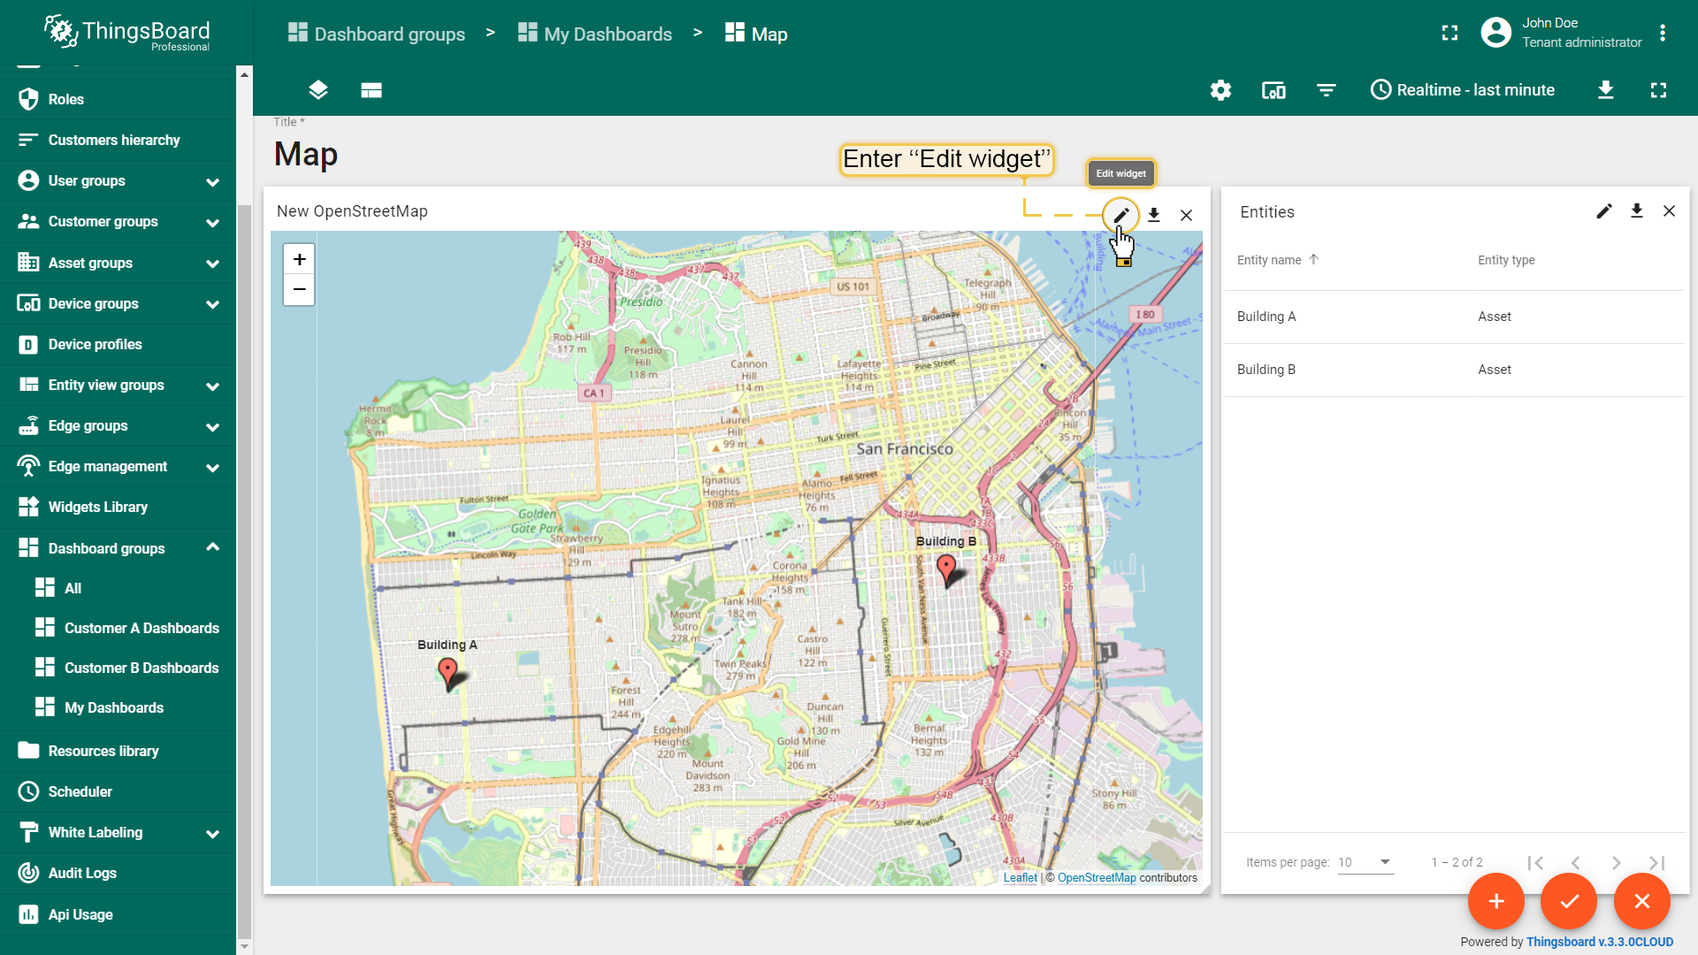Go to next page of entities
This screenshot has width=1698, height=955.
tap(1616, 863)
